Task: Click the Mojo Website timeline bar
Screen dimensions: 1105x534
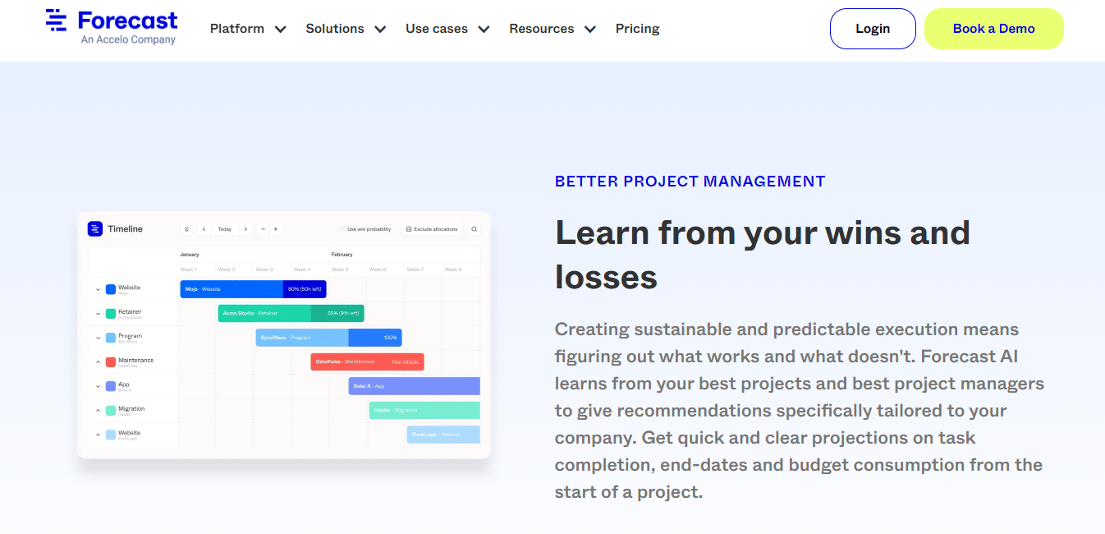Action: [x=232, y=289]
